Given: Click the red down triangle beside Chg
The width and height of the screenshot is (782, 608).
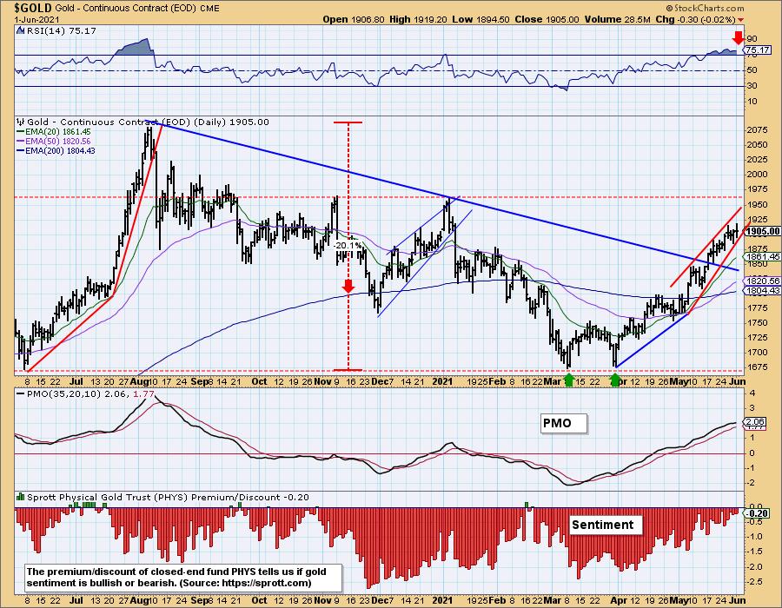Looking at the screenshot, I should tap(740, 19).
